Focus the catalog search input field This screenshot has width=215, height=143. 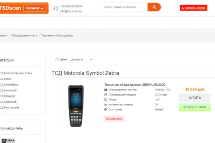pyautogui.click(x=124, y=7)
